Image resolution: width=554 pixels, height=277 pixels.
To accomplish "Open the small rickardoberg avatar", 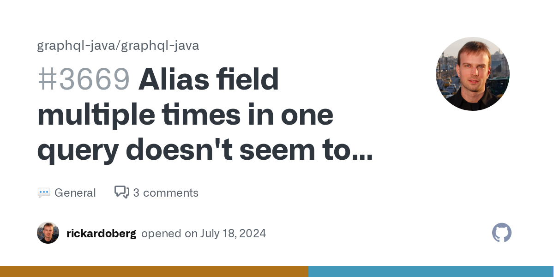I will pos(48,233).
